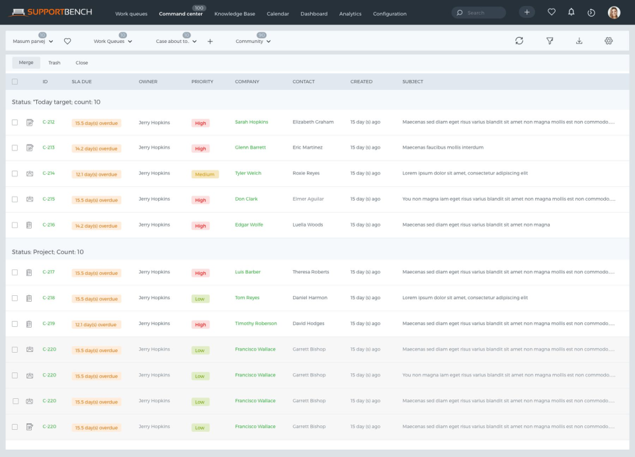Check the checkbox for case C-215

click(x=15, y=199)
